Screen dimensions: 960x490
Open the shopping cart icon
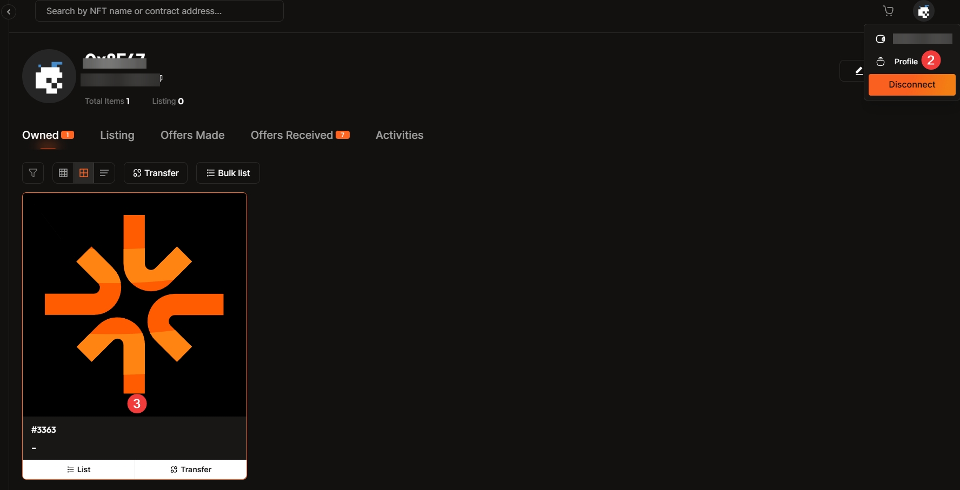[x=888, y=11]
